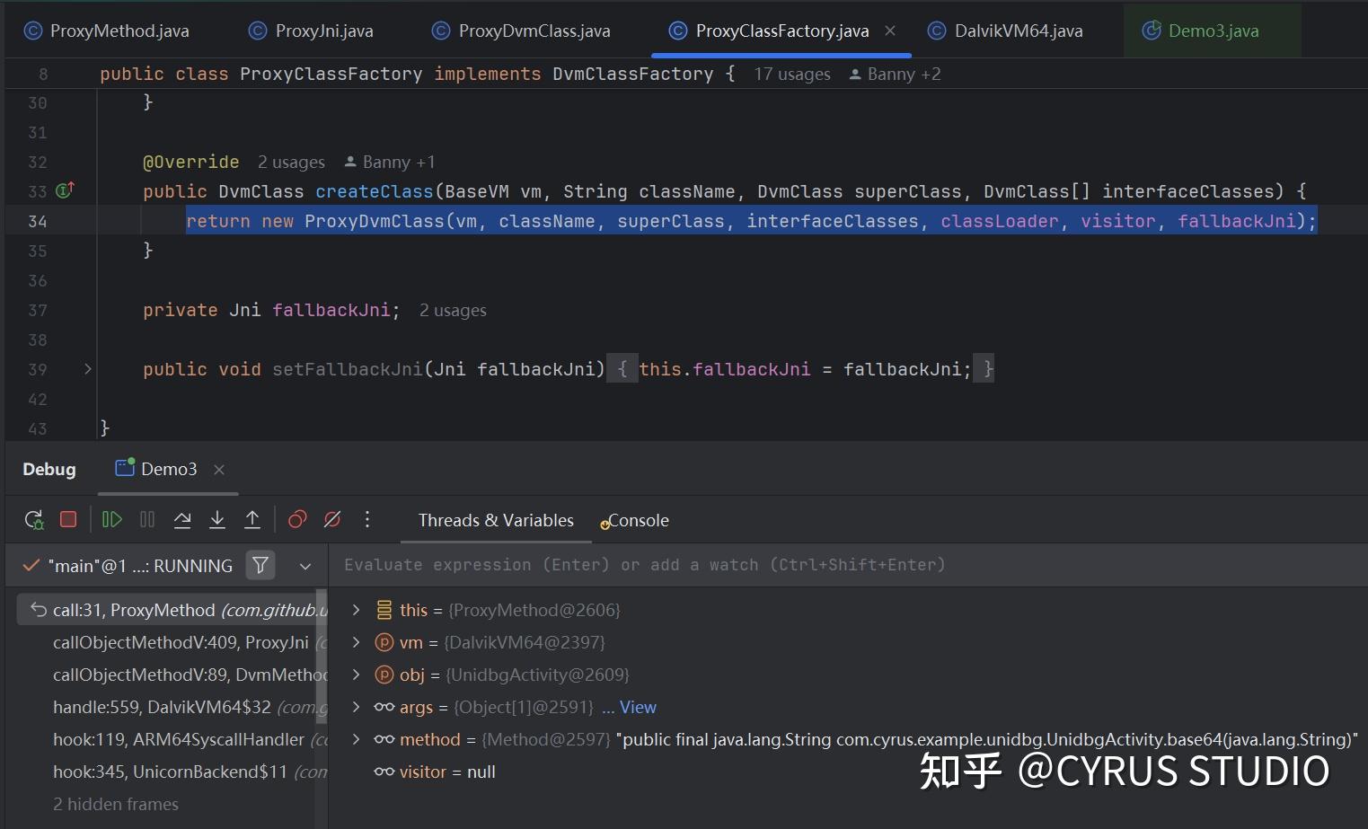Screen dimensions: 1368x829
Task: Rerun the Demo3 debug session
Action: tap(34, 520)
